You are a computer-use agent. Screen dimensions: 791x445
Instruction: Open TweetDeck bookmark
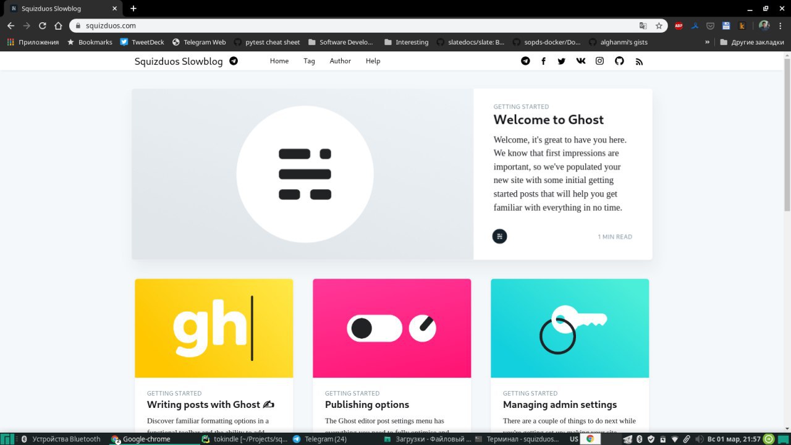142,42
